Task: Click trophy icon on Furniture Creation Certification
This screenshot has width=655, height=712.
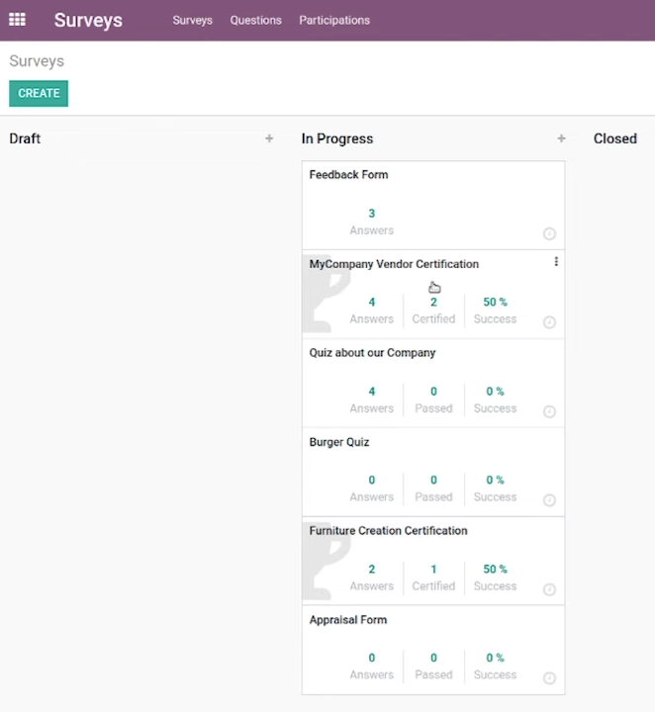Action: click(326, 561)
